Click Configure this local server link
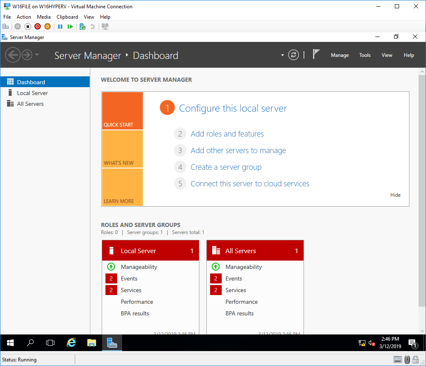 (233, 108)
